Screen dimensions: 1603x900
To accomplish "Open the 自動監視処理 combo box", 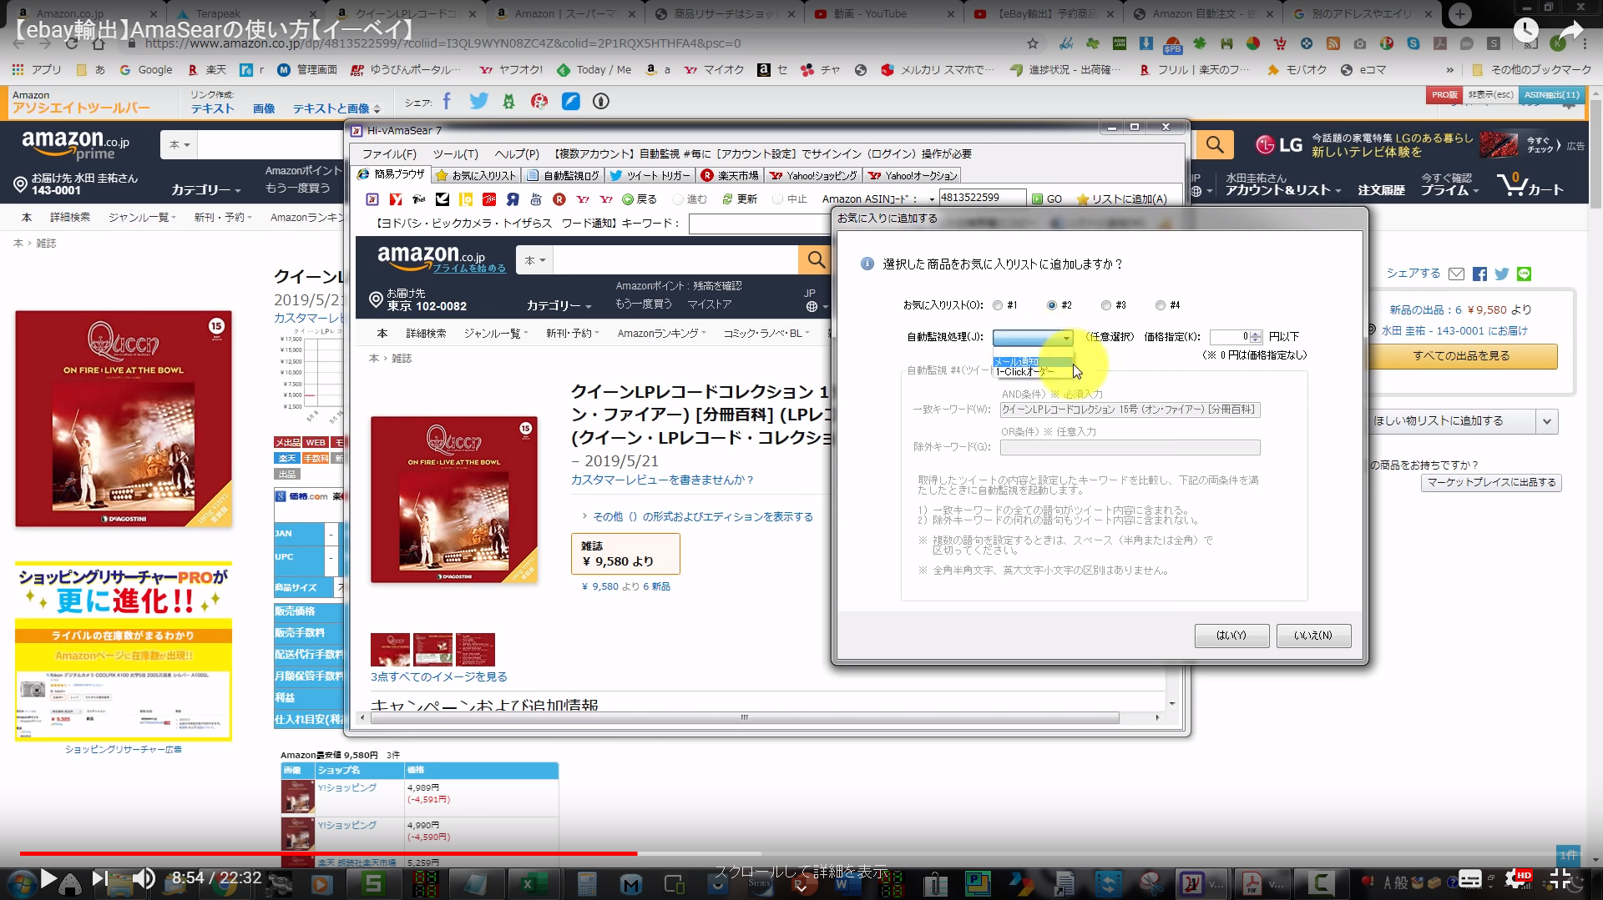I will tap(1033, 337).
